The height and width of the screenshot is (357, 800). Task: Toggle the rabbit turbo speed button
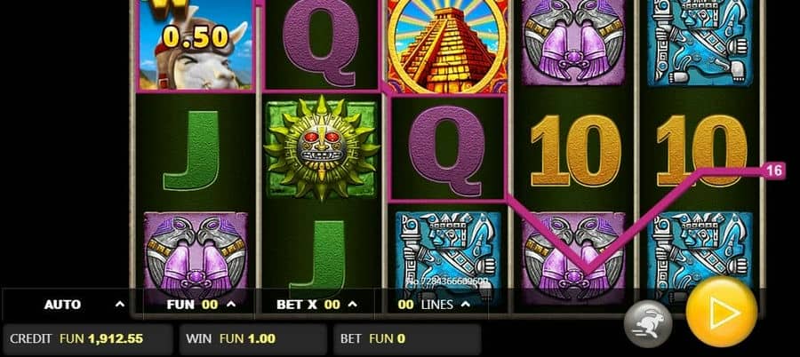[648, 323]
